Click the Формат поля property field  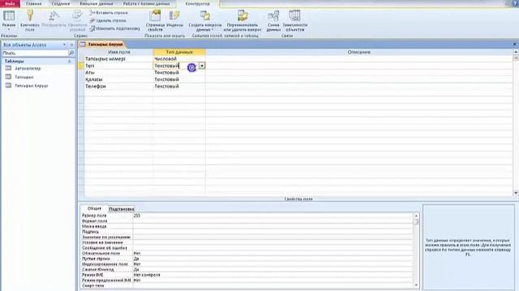click(x=272, y=221)
